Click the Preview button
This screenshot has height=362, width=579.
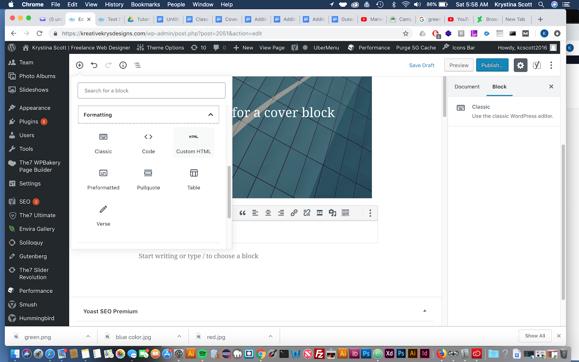[459, 65]
